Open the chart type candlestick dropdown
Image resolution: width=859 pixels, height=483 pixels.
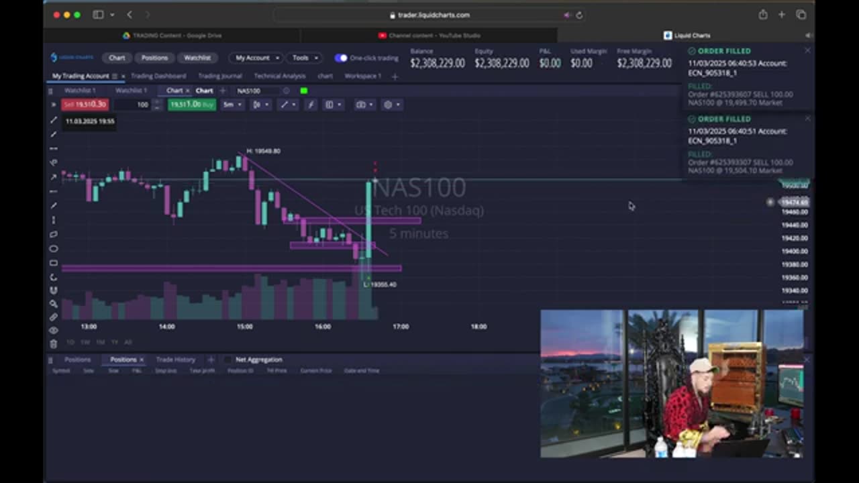coord(260,105)
